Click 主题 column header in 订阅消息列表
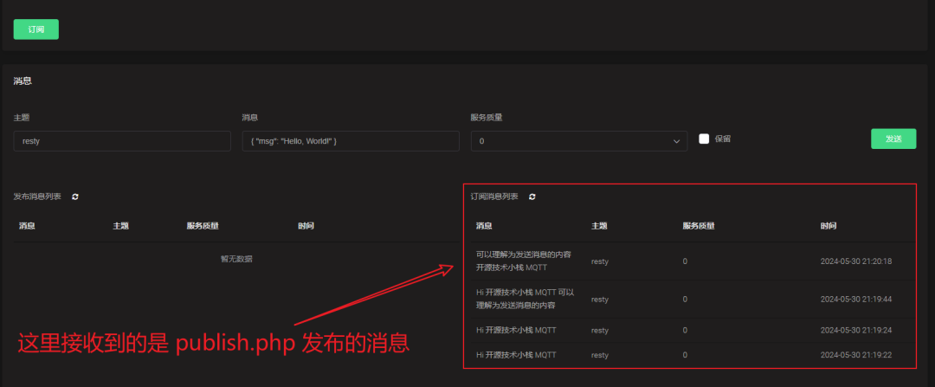The image size is (935, 387). (x=599, y=226)
